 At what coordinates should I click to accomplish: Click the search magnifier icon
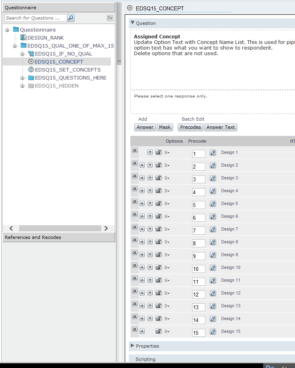(71, 18)
